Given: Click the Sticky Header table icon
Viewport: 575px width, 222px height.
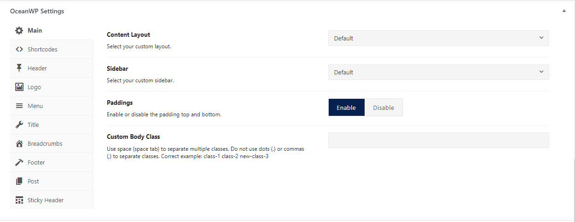Looking at the screenshot, I should (x=19, y=200).
